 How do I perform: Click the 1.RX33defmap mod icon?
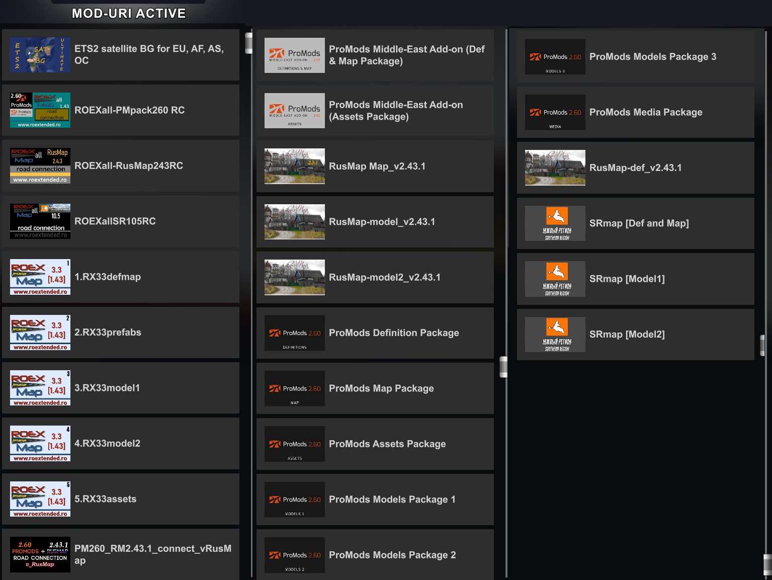(40, 277)
